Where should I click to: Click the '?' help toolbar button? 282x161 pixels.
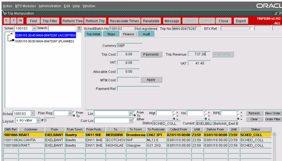tap(13, 21)
